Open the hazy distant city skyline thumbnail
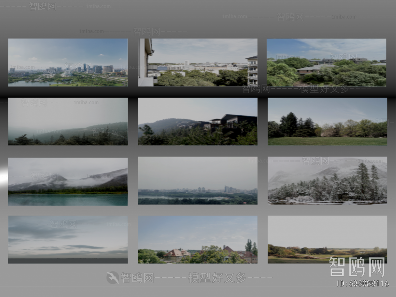The height and width of the screenshot is (297, 396). coord(198,181)
